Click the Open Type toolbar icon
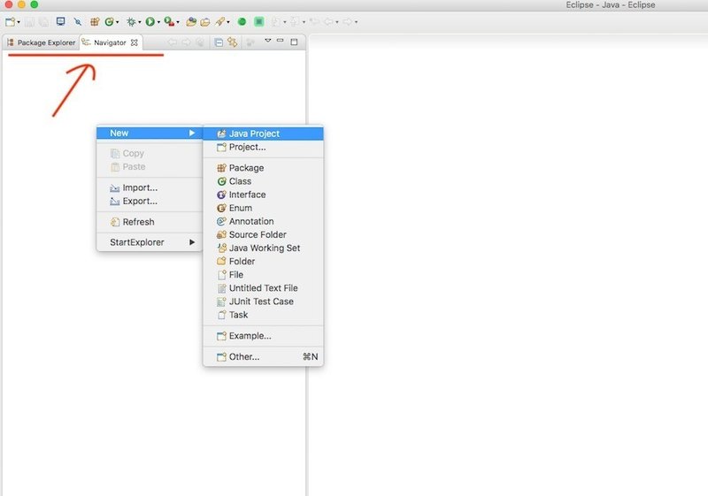The height and width of the screenshot is (496, 708). pos(191,21)
